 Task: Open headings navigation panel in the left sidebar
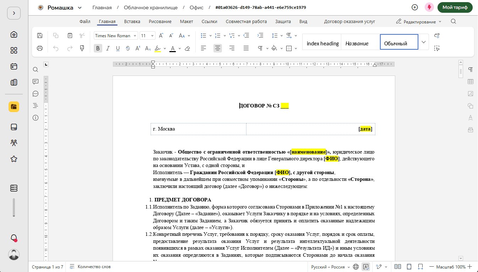tap(36, 105)
